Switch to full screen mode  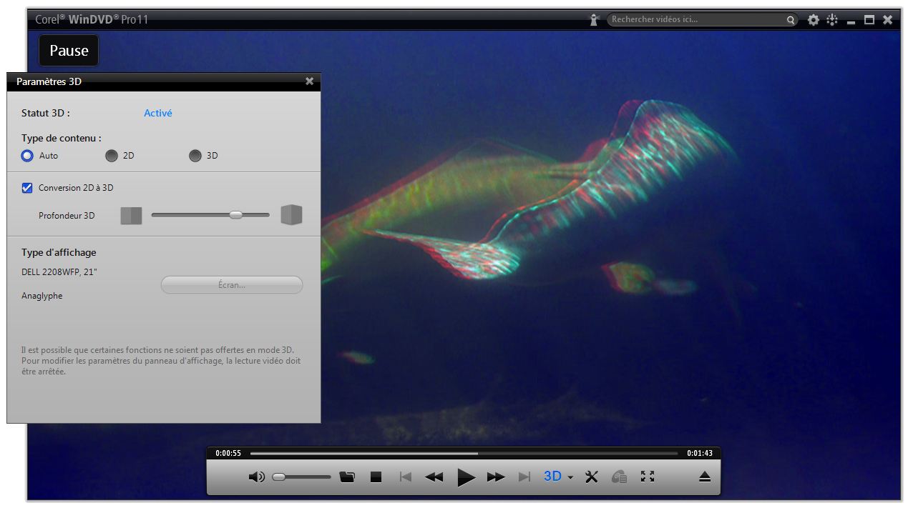(648, 476)
